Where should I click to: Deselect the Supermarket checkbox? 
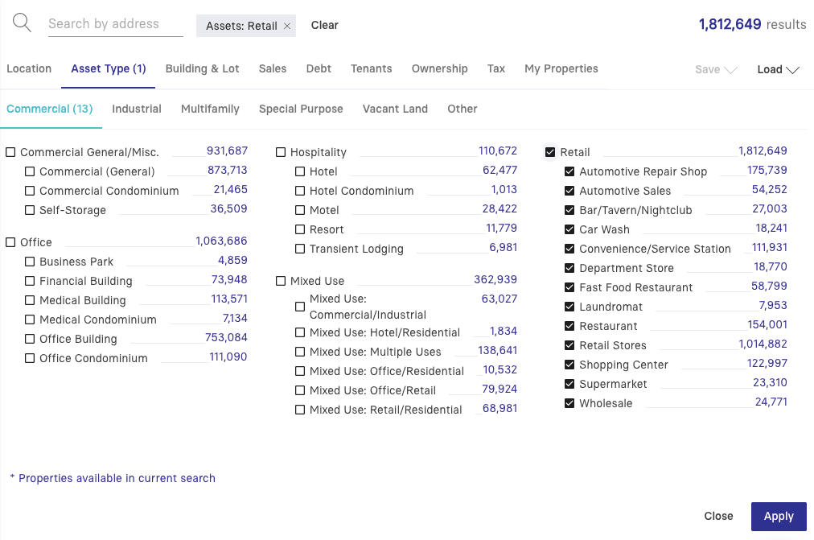(569, 384)
